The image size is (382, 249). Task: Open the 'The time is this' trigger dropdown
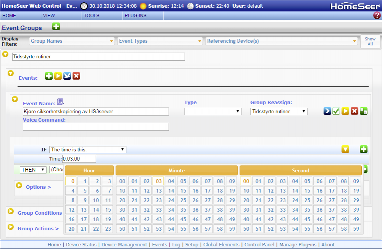pyautogui.click(x=87, y=150)
